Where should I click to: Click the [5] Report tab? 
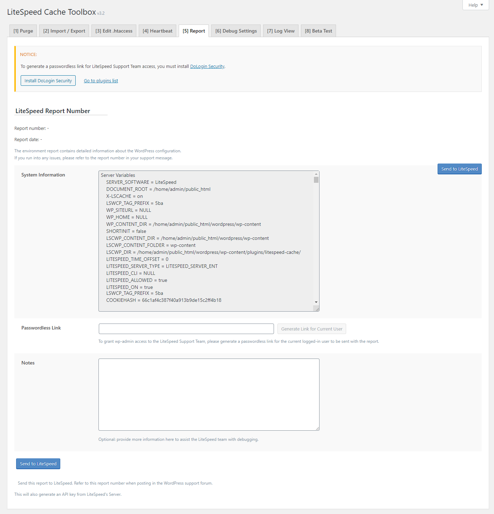pos(194,31)
